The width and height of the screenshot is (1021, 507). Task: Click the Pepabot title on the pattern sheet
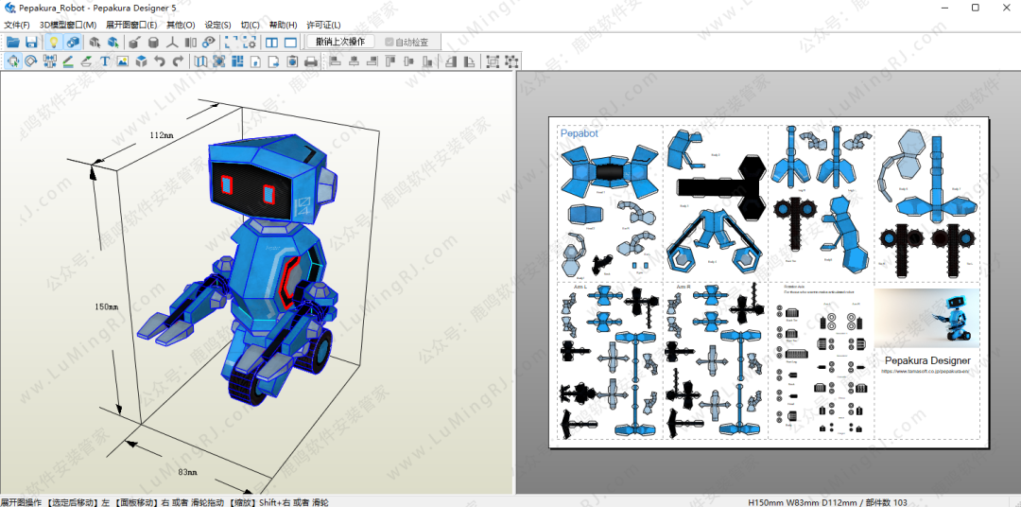tap(579, 133)
